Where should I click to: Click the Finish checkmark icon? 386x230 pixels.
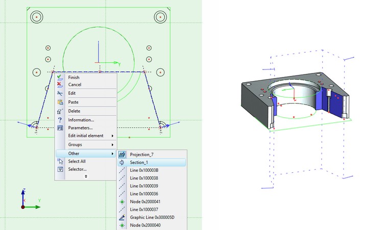click(x=60, y=78)
